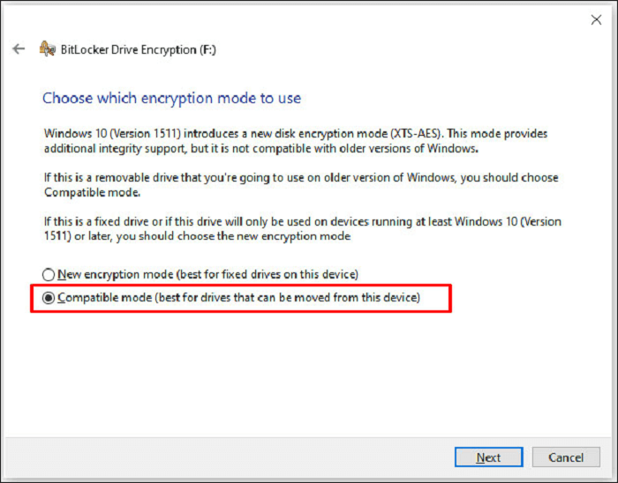The height and width of the screenshot is (483, 618).
Task: Click the gray footer bar left of Next
Action: tap(229, 457)
